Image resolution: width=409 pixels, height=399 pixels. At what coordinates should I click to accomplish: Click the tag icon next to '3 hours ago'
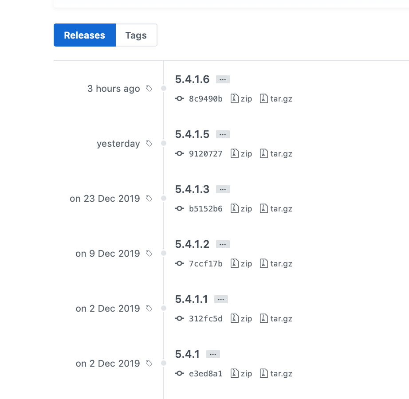point(149,89)
